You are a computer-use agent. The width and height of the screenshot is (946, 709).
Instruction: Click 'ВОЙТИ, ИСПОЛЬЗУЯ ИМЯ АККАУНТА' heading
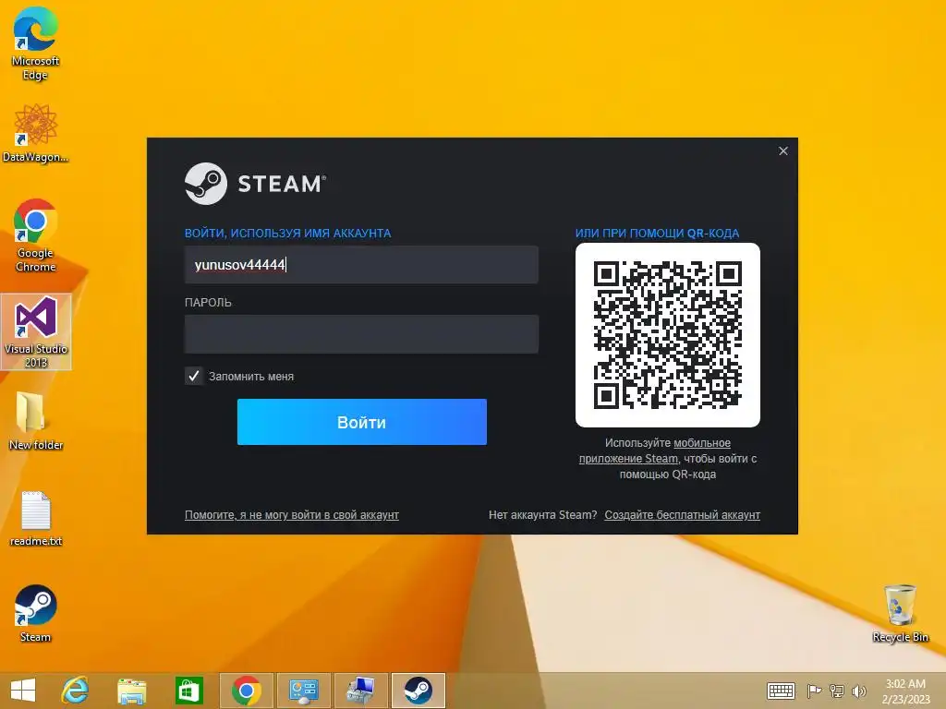(x=288, y=234)
